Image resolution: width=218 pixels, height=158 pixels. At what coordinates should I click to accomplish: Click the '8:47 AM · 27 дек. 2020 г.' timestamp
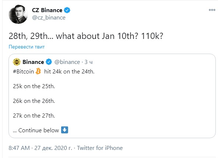point(40,148)
